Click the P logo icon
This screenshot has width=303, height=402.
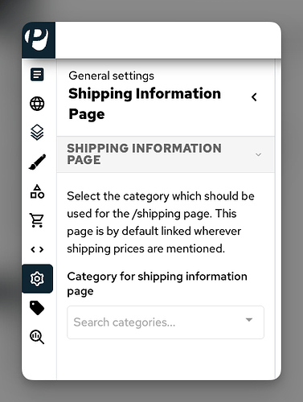38,39
